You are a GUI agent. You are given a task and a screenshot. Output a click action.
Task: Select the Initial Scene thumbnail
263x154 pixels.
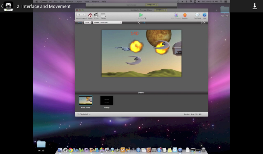[85, 100]
